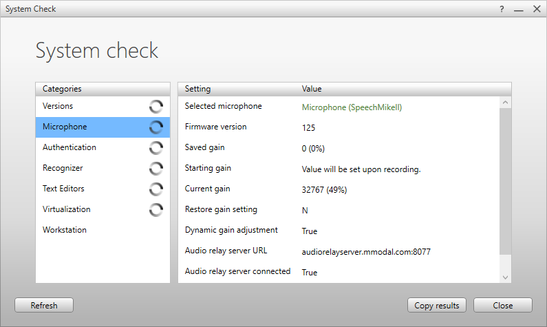Click the Copy results button
This screenshot has width=547, height=327.
[437, 305]
